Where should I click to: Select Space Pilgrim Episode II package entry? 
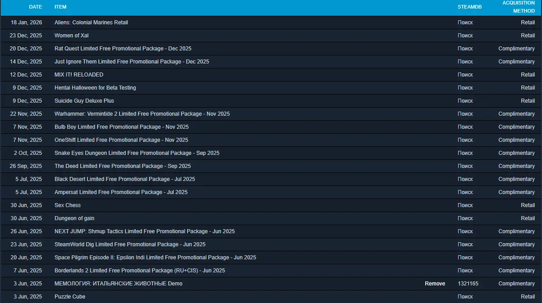point(155,258)
